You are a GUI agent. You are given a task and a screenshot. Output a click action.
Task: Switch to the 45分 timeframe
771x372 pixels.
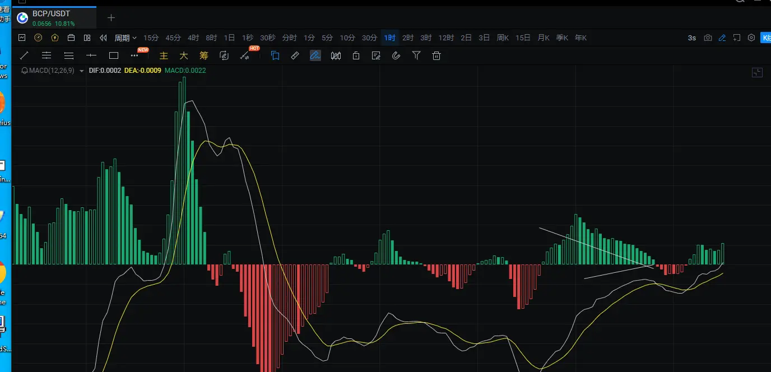tap(173, 38)
